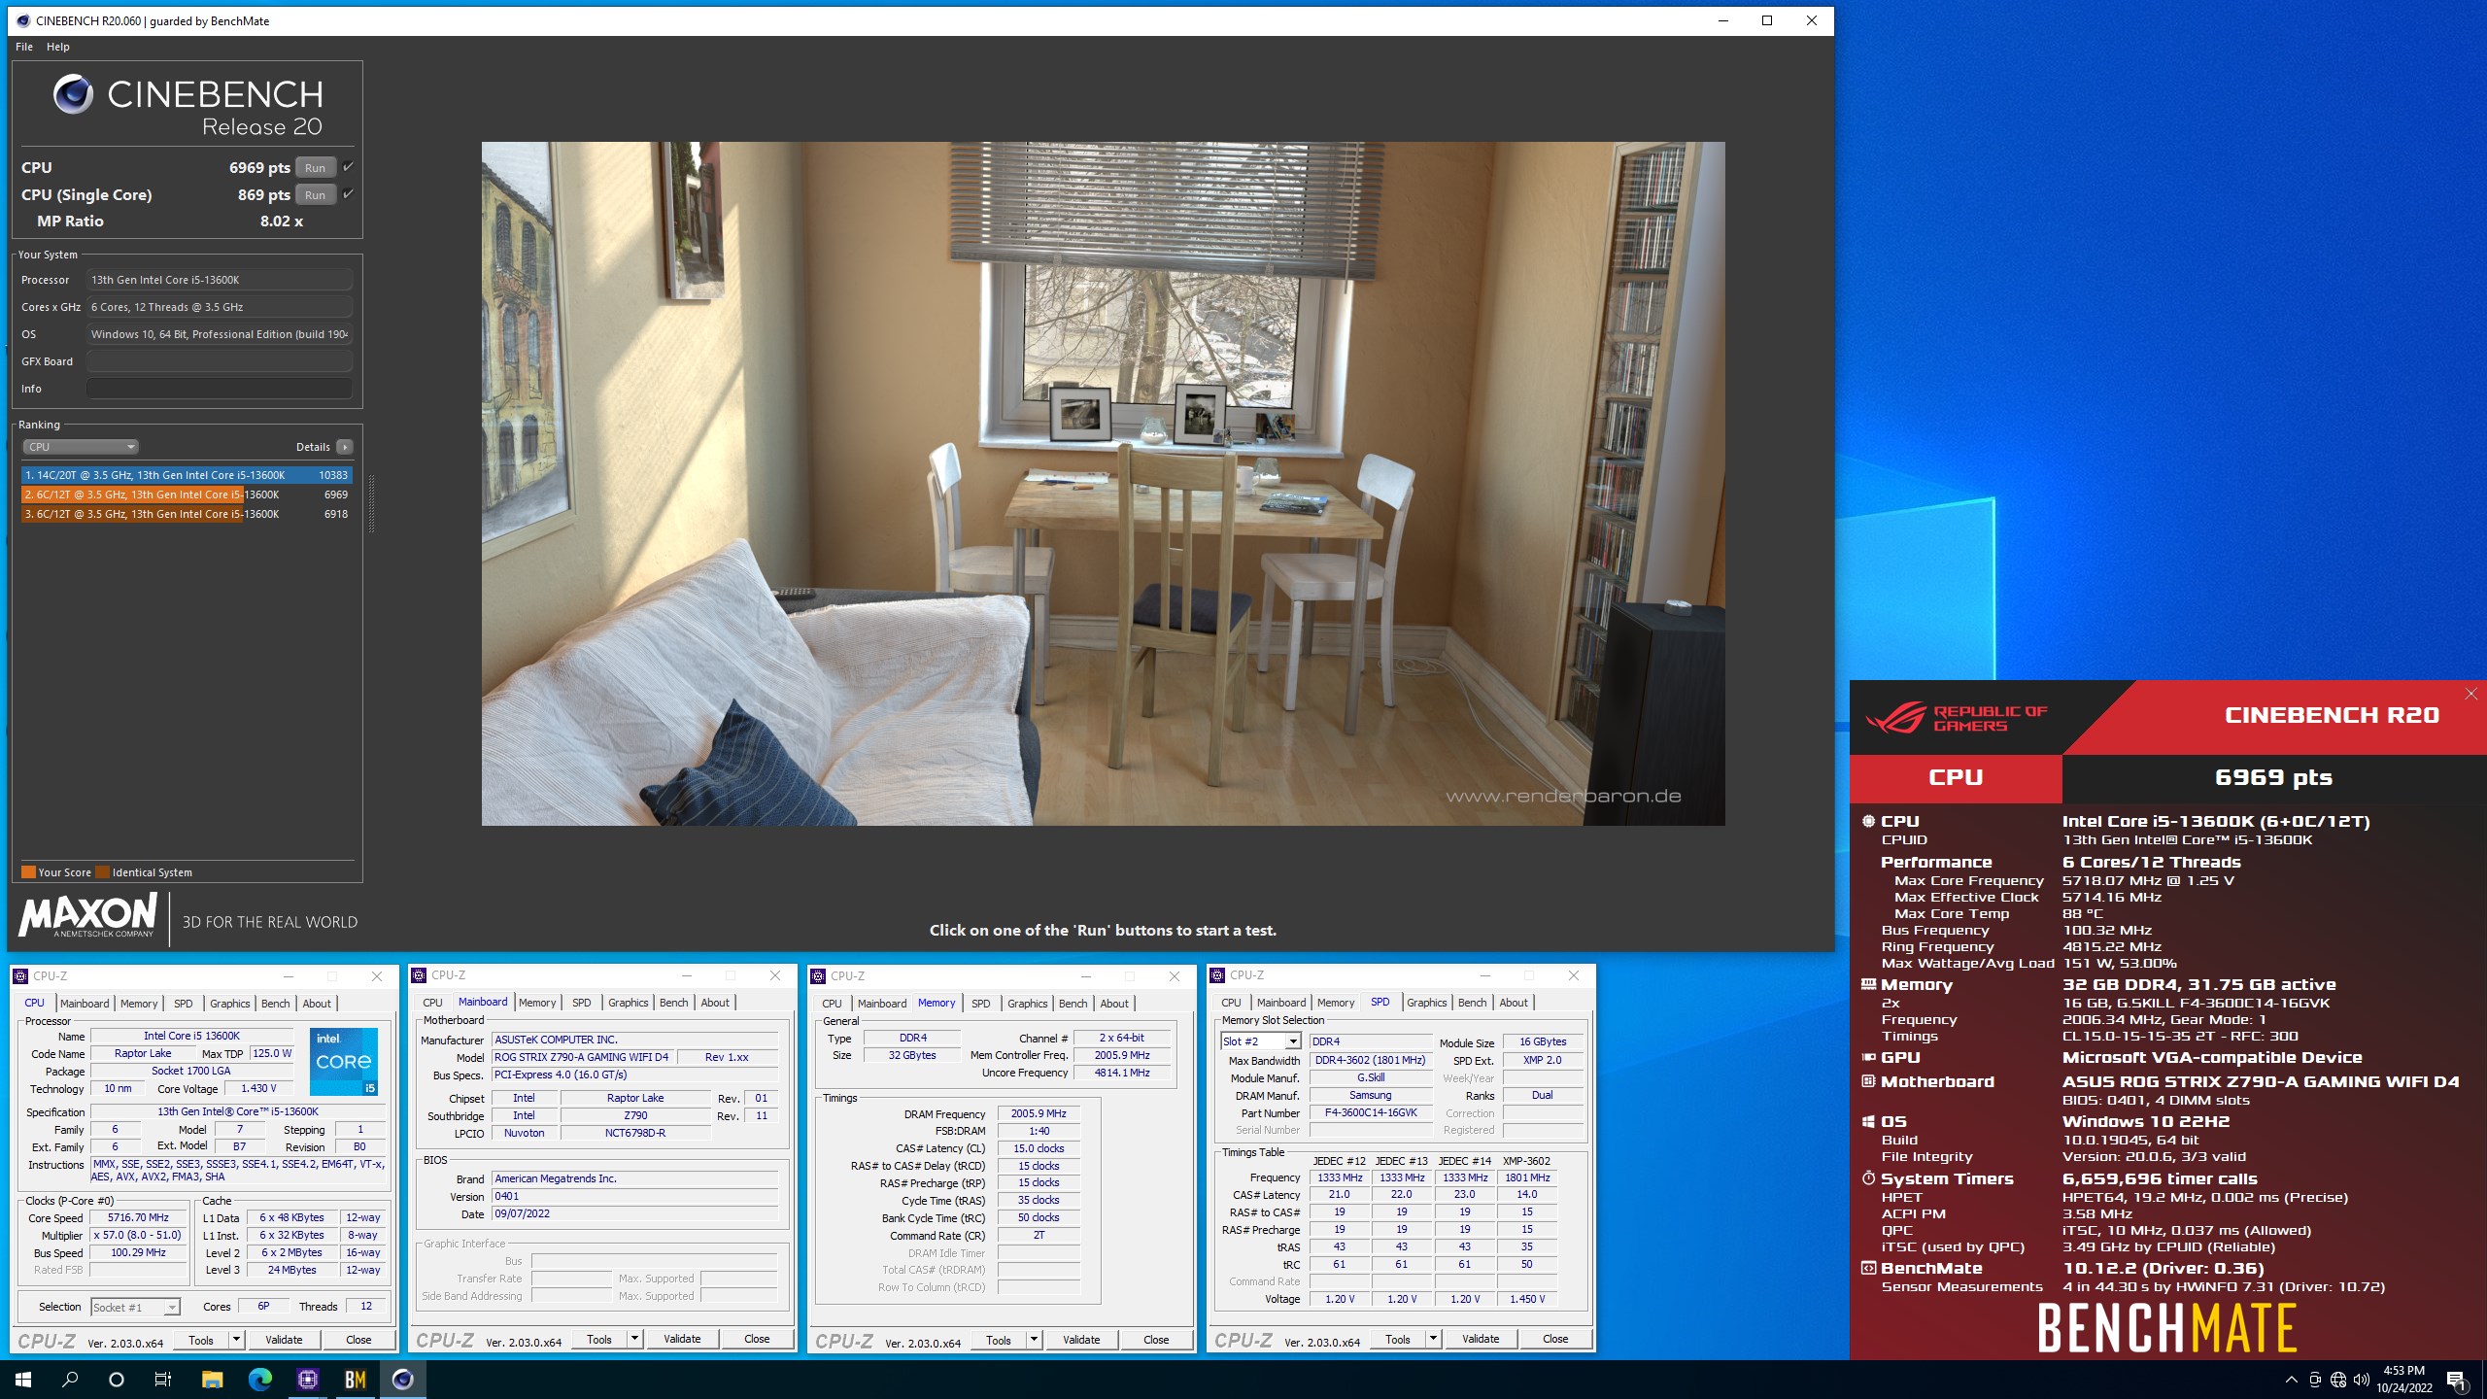Open the network tray icon

(2338, 1380)
